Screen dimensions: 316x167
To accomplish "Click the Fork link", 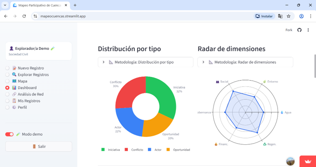I will click(x=289, y=30).
